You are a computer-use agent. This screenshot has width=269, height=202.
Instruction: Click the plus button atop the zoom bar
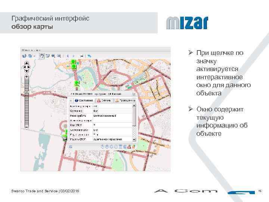(x=27, y=77)
